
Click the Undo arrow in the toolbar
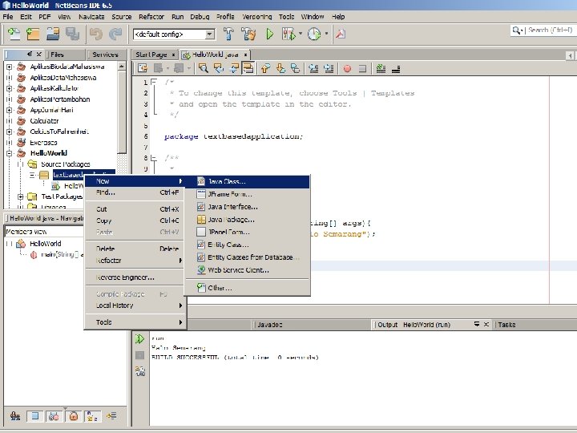pos(95,34)
